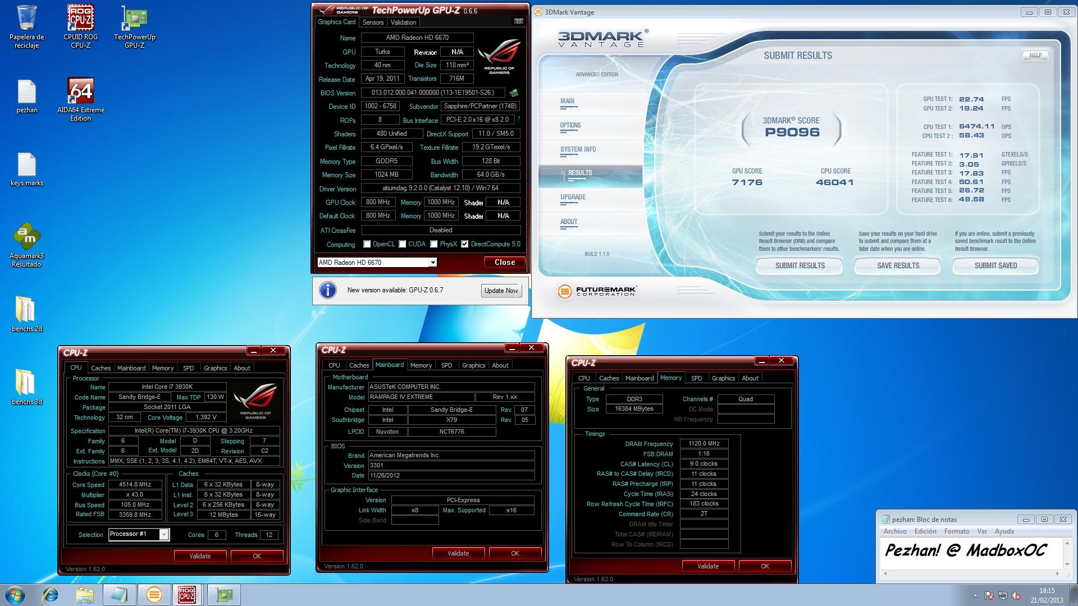Click the action center flag tray icon
Viewport: 1078px width, 606px height.
pyautogui.click(x=989, y=595)
